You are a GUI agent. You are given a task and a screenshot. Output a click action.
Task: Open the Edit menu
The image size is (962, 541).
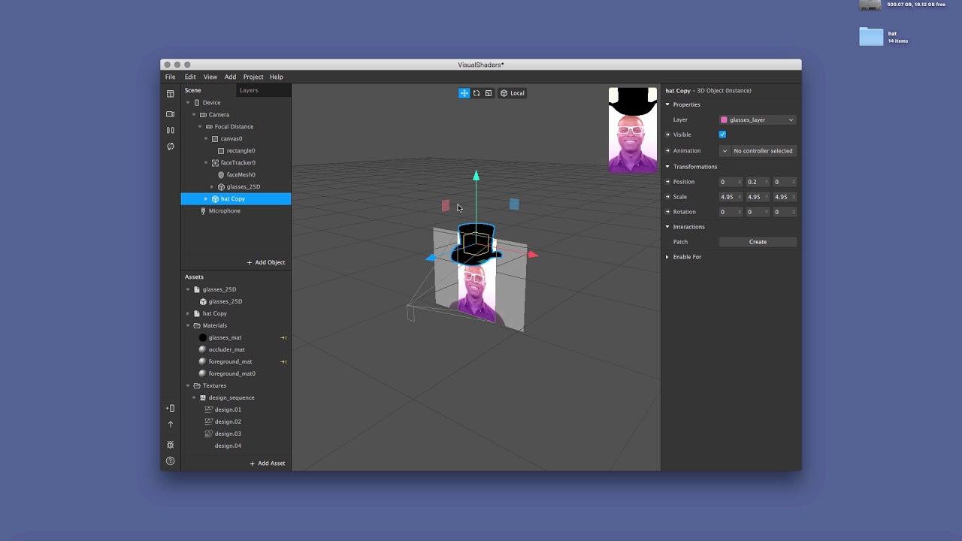coord(190,77)
